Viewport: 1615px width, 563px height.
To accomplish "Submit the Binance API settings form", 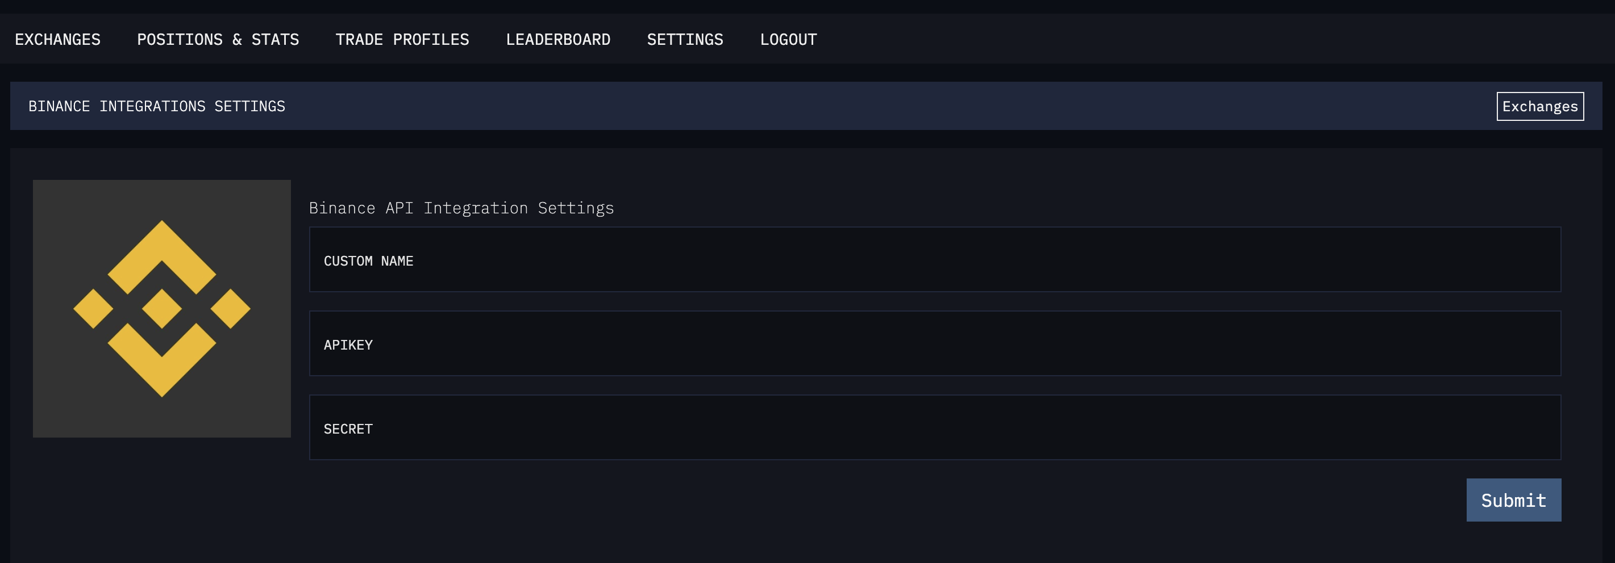I will click(1513, 500).
